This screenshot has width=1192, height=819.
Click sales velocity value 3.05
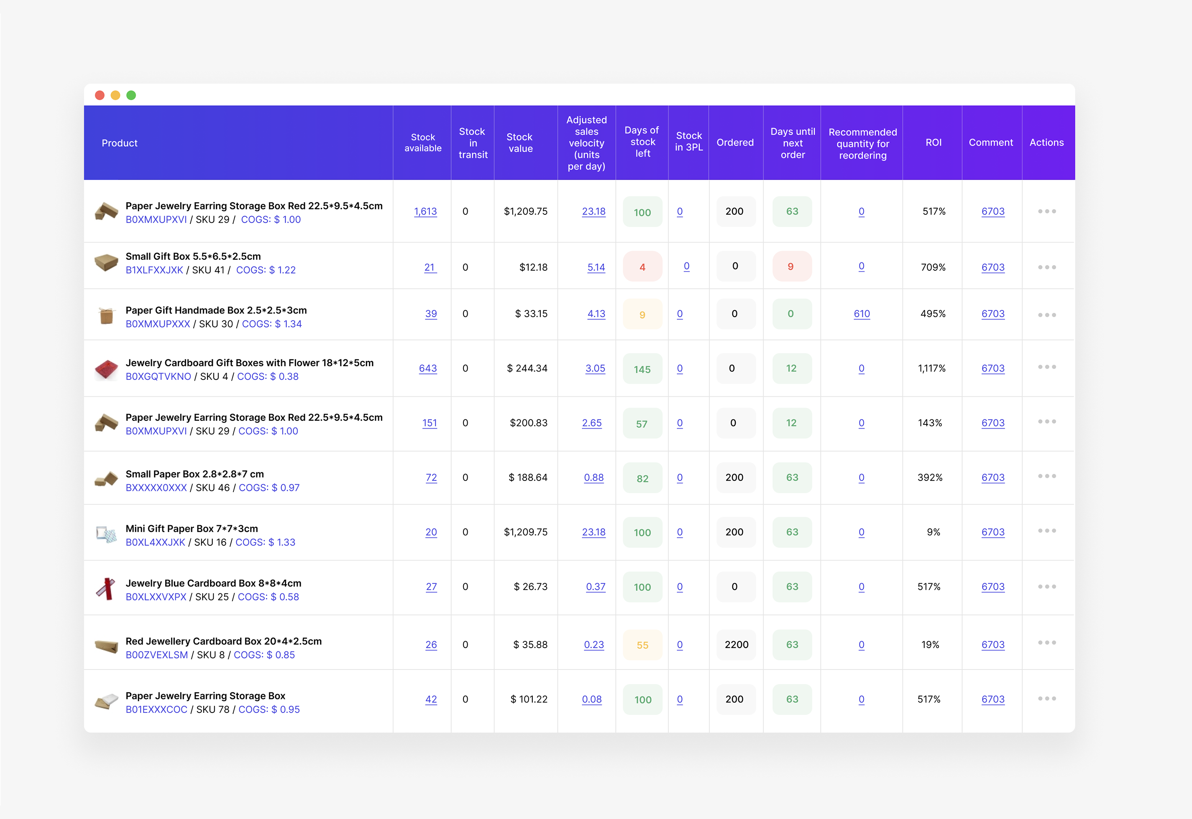tap(595, 369)
